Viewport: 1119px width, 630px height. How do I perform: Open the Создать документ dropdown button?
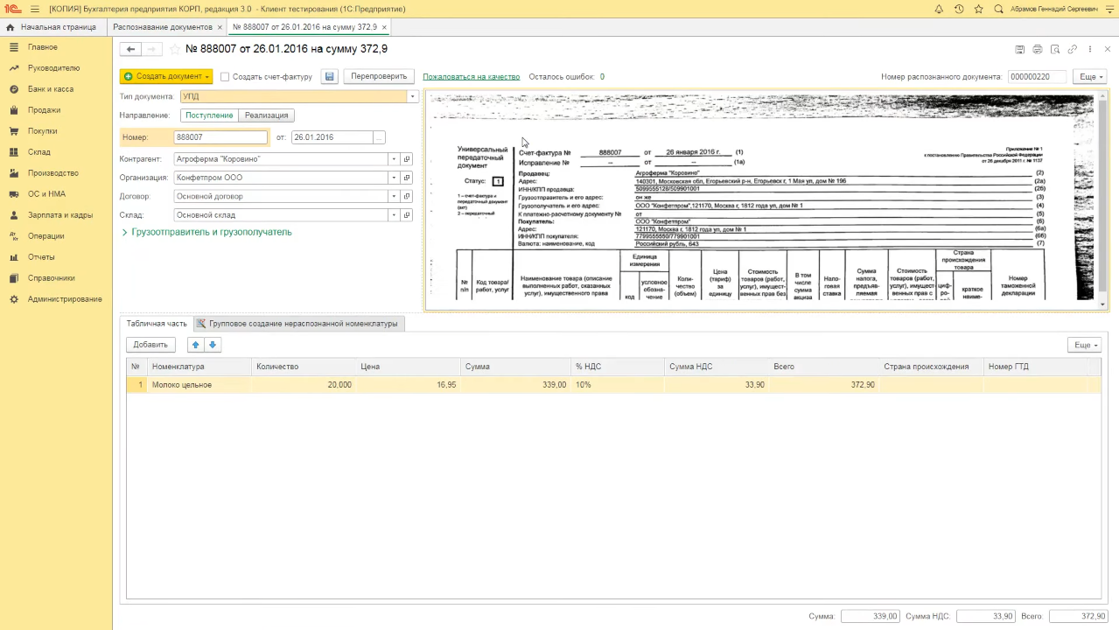coord(166,76)
